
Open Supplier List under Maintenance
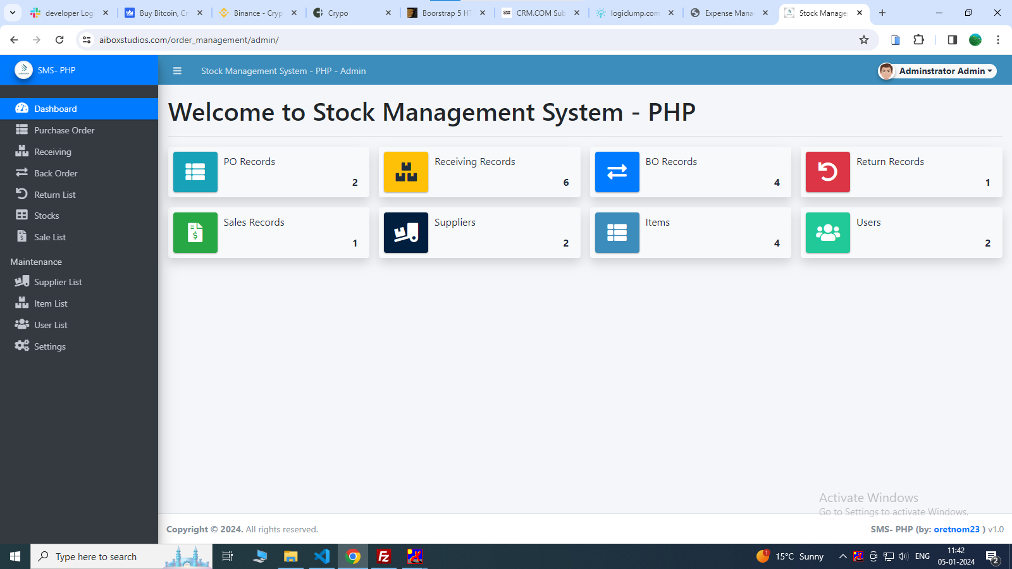click(x=79, y=282)
